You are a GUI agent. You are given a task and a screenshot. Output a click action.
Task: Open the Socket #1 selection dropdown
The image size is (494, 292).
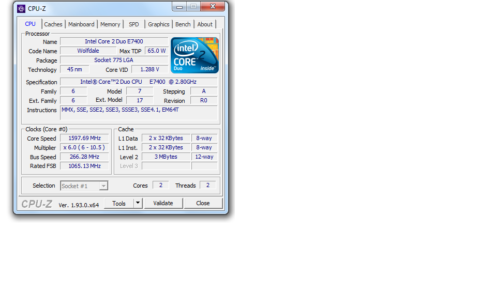click(84, 186)
